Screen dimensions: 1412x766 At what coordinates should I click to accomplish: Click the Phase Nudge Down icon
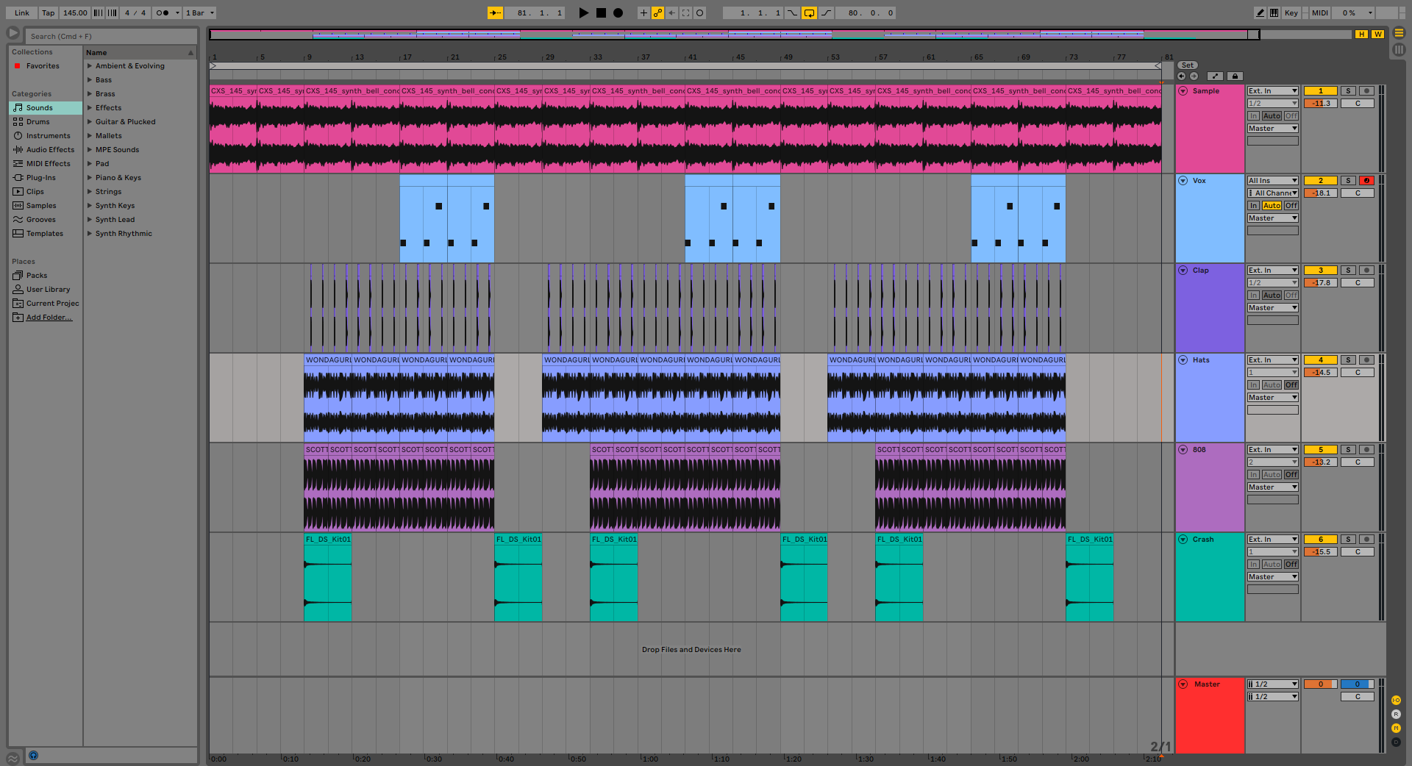[x=99, y=12]
